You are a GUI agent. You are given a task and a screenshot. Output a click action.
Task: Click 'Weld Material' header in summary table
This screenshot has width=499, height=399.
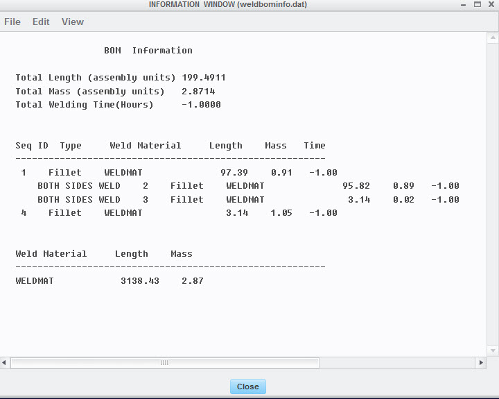tap(51, 254)
